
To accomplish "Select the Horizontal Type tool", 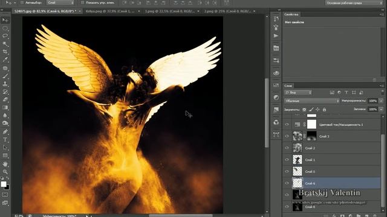I will tap(5, 139).
